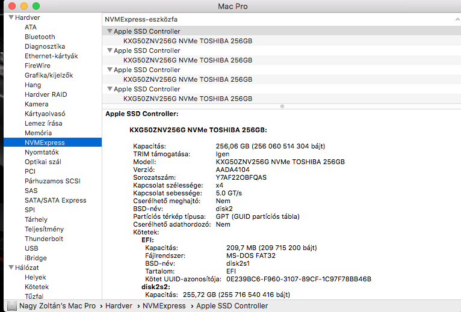This screenshot has width=461, height=312.
Task: Open Kártyaolvasó in the sidebar
Action: click(x=45, y=114)
